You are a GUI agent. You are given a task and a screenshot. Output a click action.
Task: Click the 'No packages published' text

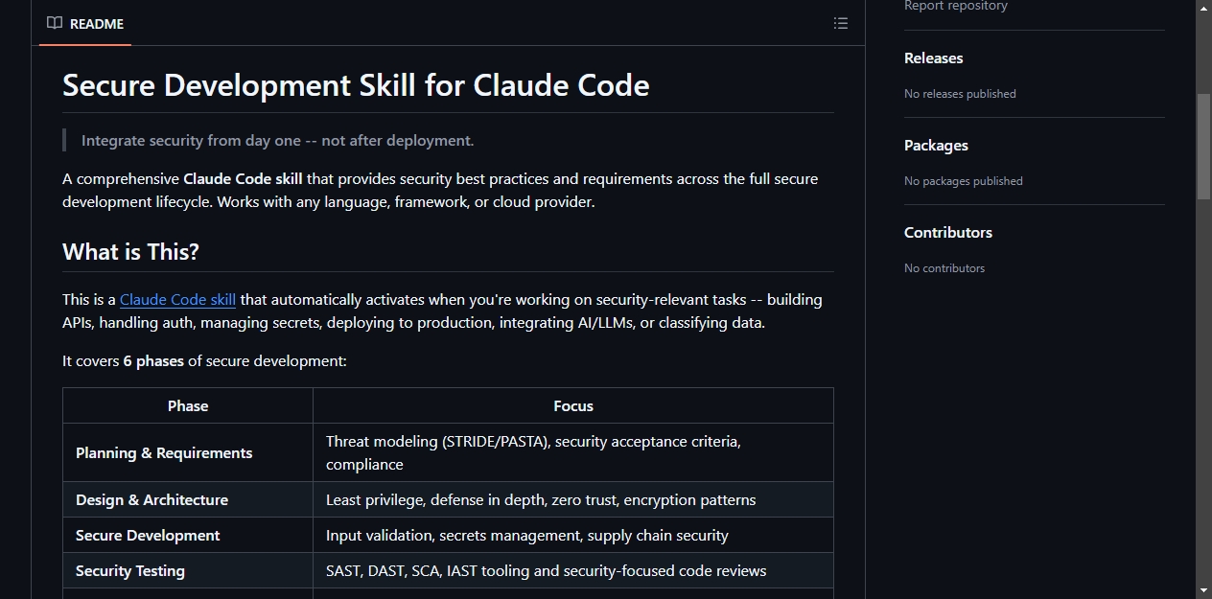click(964, 181)
